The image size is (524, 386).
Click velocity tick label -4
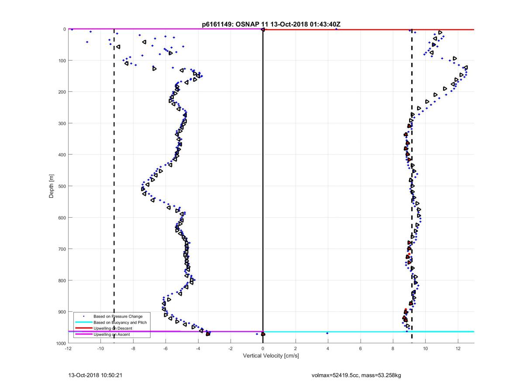click(198, 348)
